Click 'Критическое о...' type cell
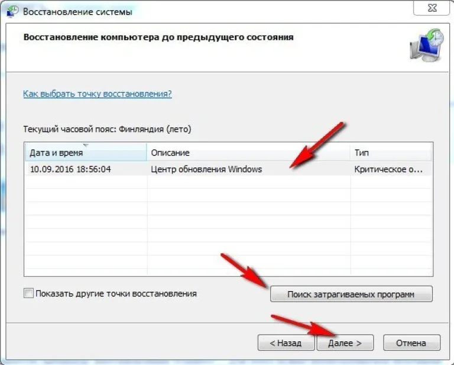Screen dimensions: 454x365 [388, 169]
